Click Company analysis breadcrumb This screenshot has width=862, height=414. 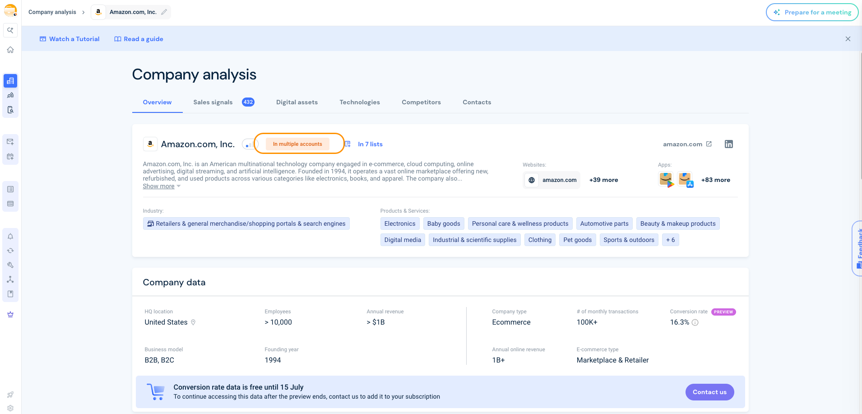[52, 12]
